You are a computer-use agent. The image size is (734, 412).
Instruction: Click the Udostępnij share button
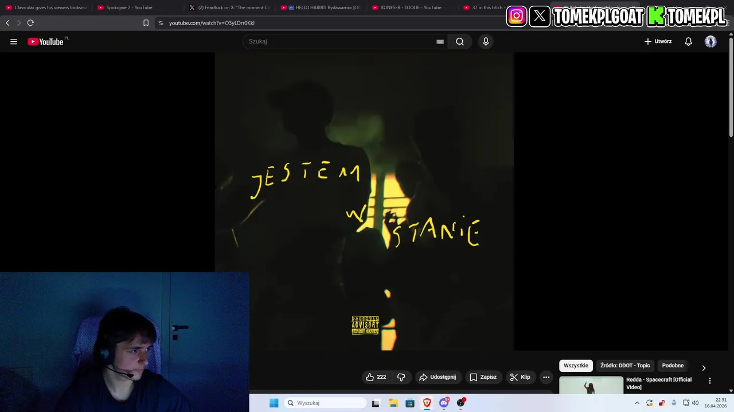[438, 377]
